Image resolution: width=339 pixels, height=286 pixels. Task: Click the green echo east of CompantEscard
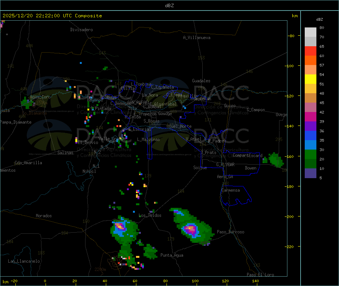pyautogui.click(x=276, y=160)
